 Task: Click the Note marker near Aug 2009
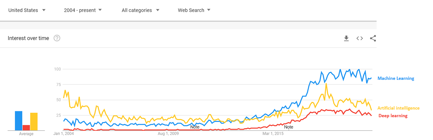[x=195, y=127]
